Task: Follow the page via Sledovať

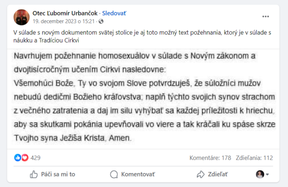Action: coord(114,13)
